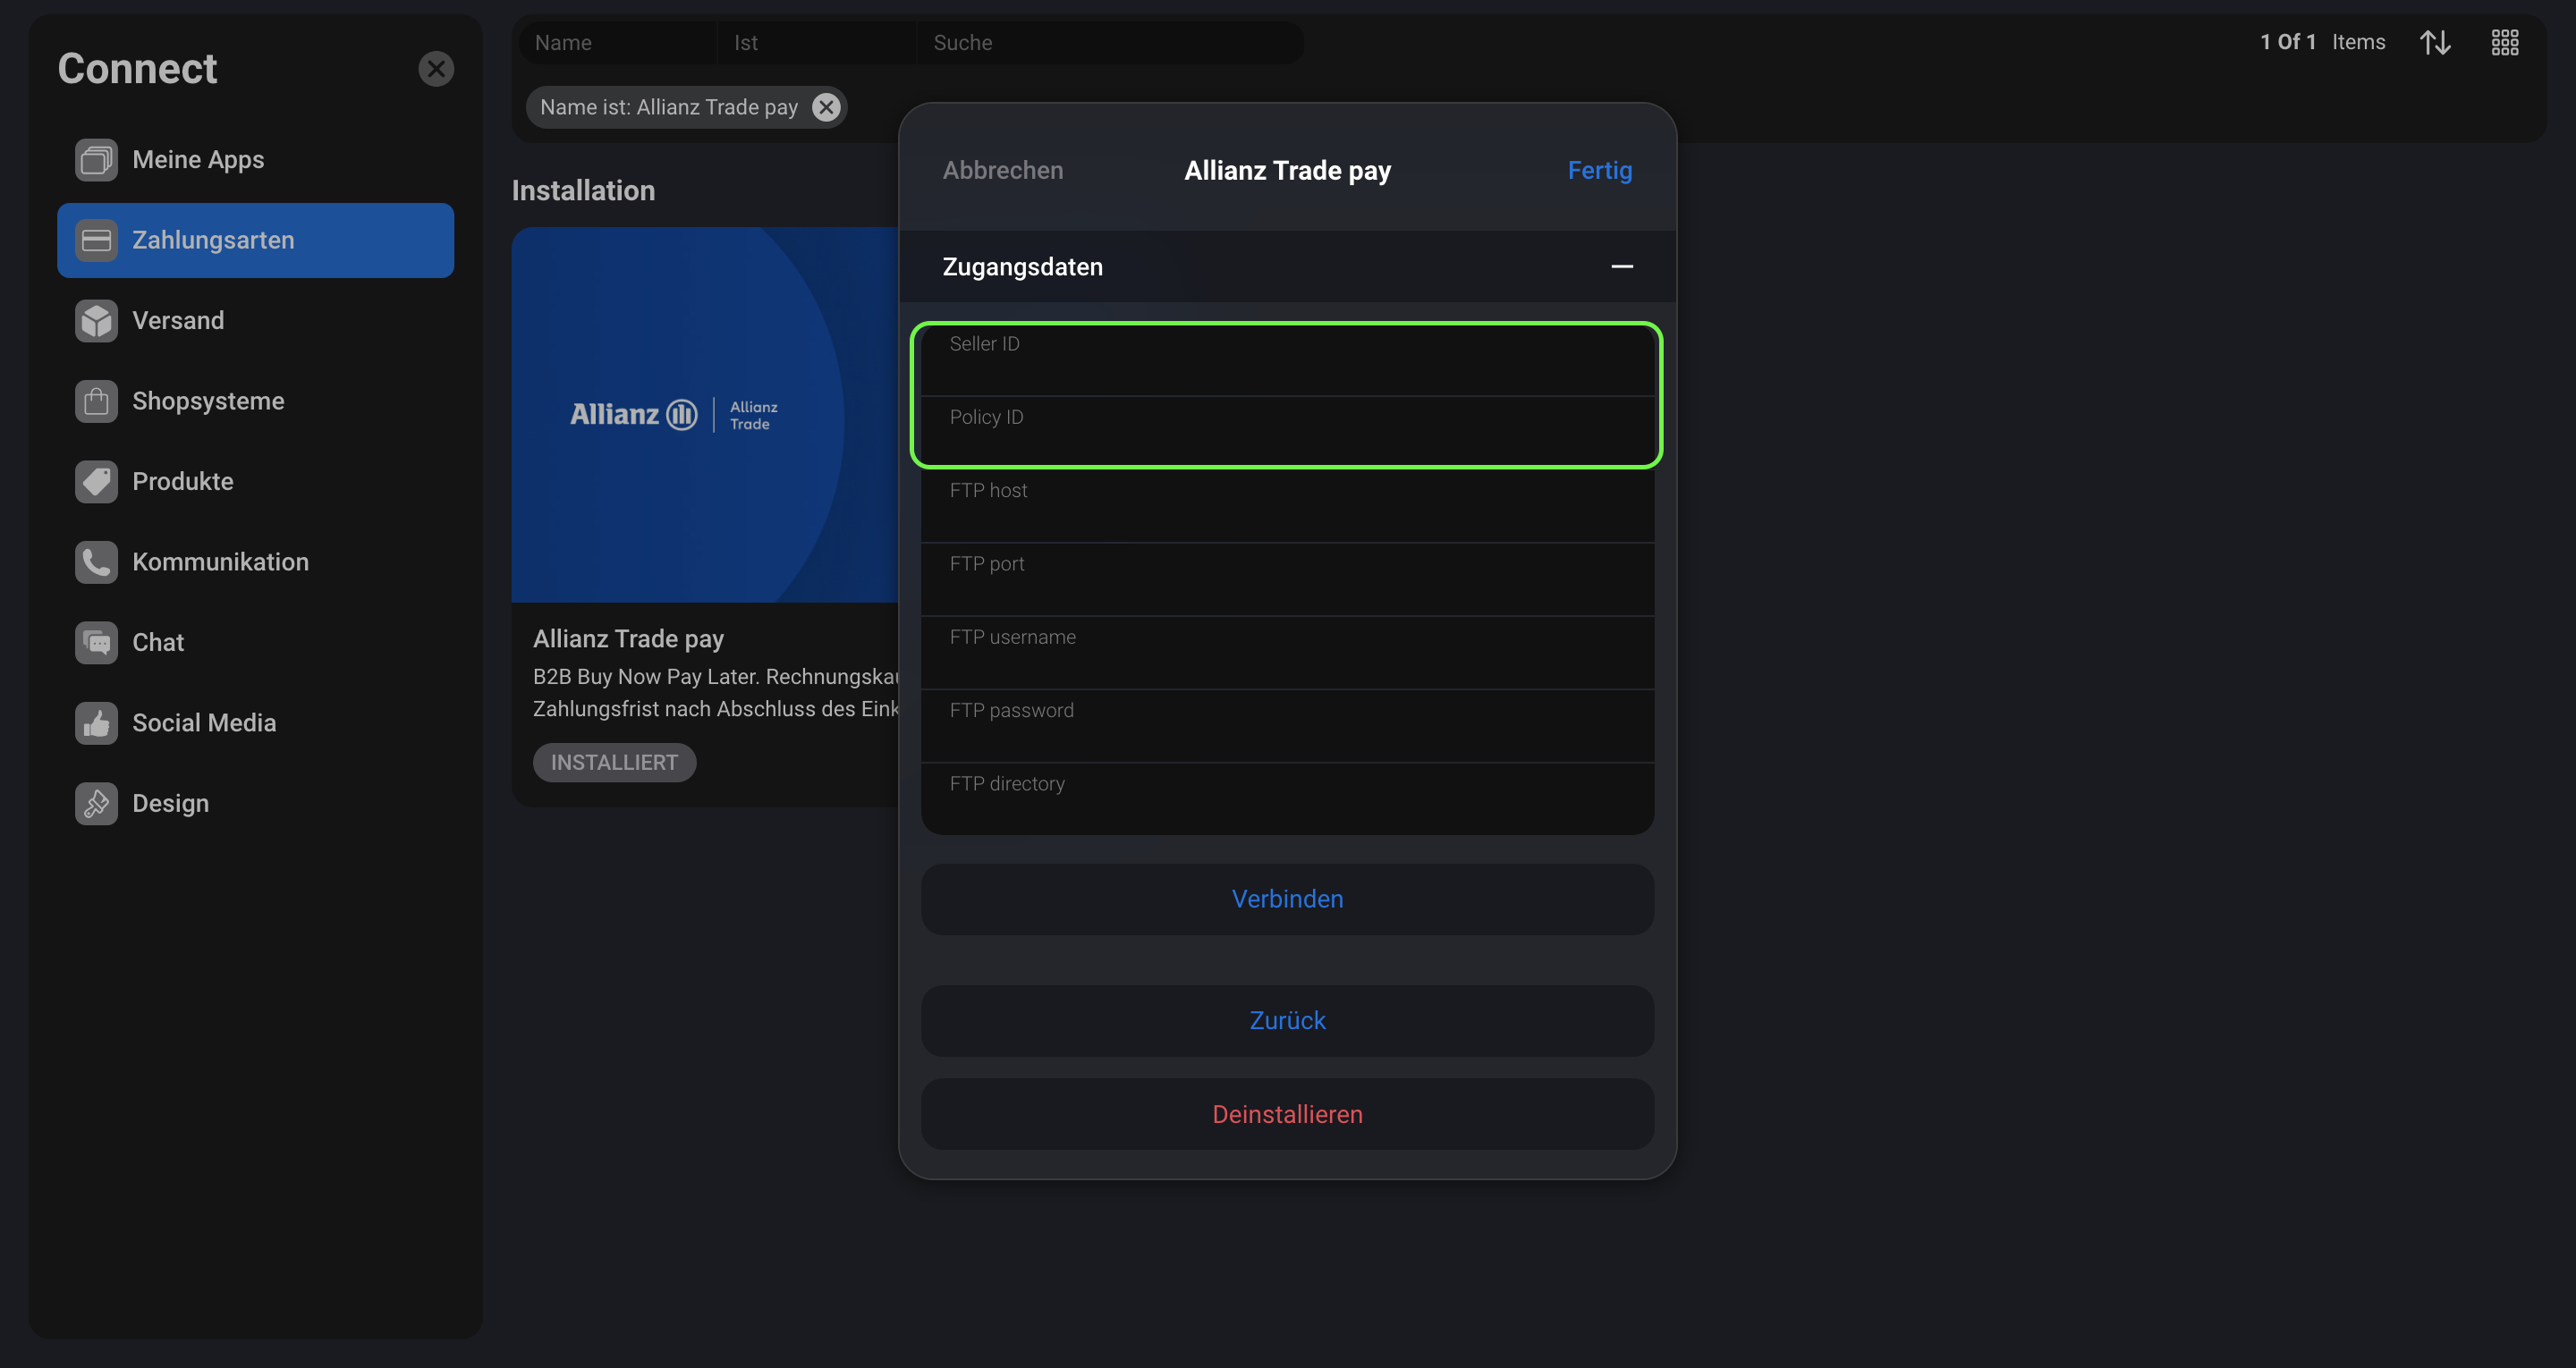
Task: Focus the Seller ID field
Action: pos(1287,360)
